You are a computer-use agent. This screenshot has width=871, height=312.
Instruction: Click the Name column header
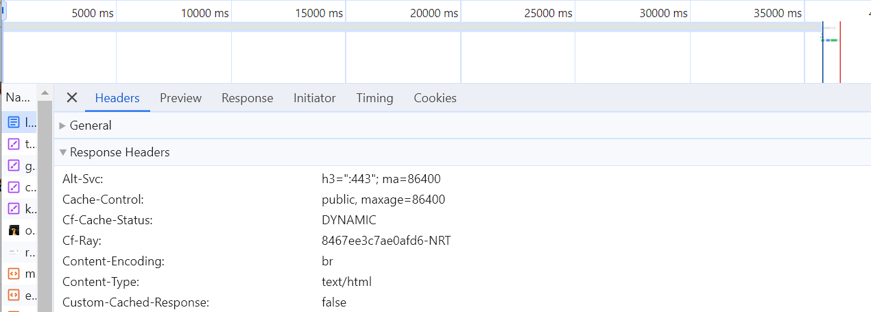pyautogui.click(x=18, y=98)
